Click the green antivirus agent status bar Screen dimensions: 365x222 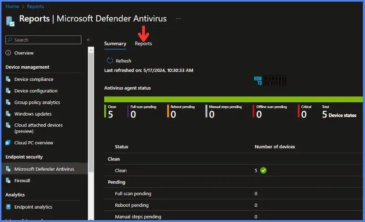(233, 100)
